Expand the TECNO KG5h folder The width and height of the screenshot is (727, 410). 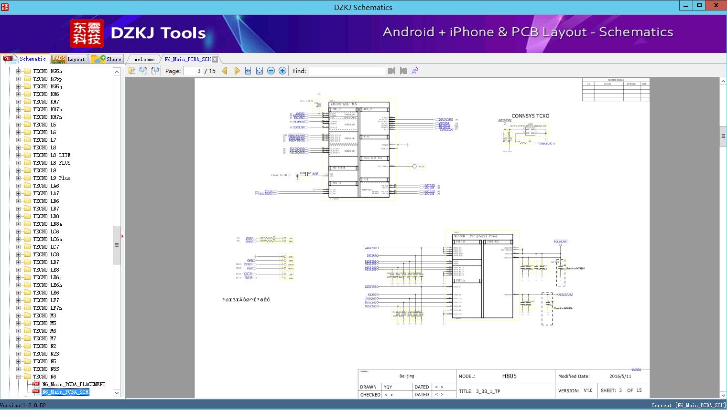point(18,71)
